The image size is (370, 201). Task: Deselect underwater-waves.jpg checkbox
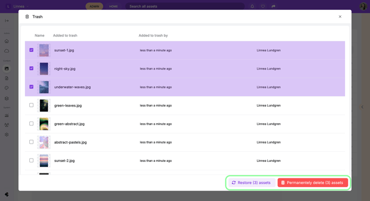coord(31,87)
